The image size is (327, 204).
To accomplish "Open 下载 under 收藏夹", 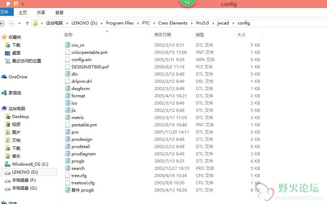I will tap(16, 45).
